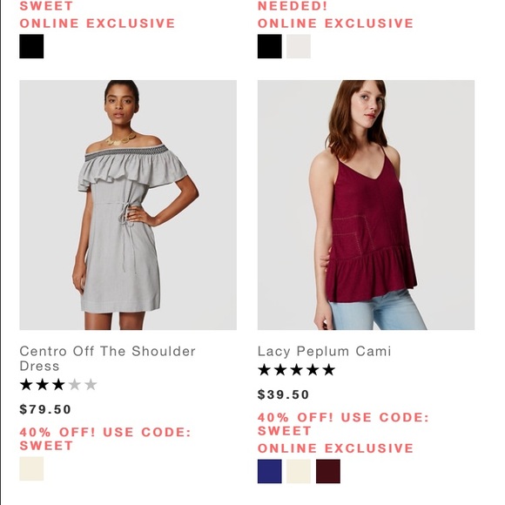The width and height of the screenshot is (505, 505).
Task: Open the Lacy Peplum Cami product photo
Action: point(366,205)
